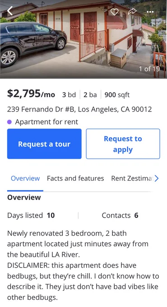Share the listing via arrow icon
This screenshot has width=167, height=307.
click(x=132, y=11)
